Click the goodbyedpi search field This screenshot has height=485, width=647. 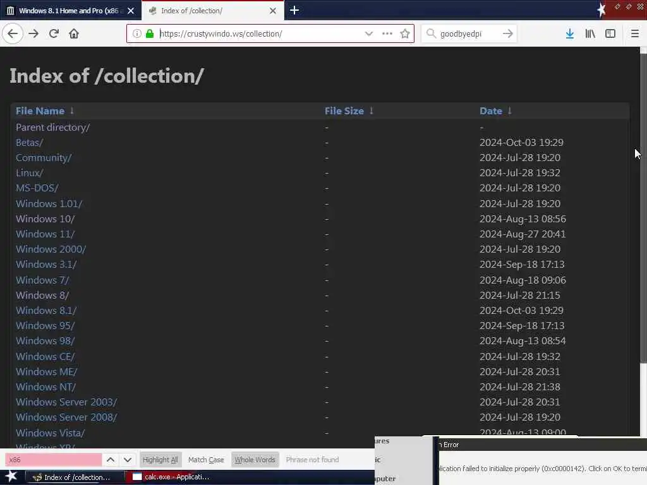tap(469, 34)
